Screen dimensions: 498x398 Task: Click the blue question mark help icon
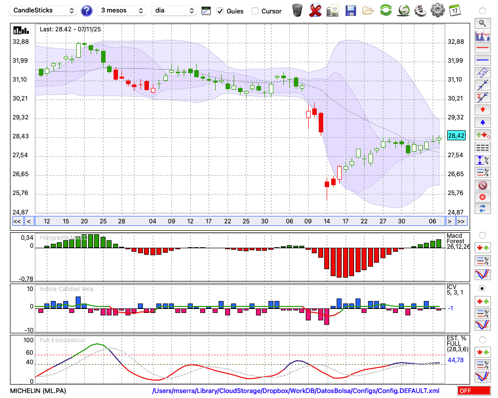87,10
